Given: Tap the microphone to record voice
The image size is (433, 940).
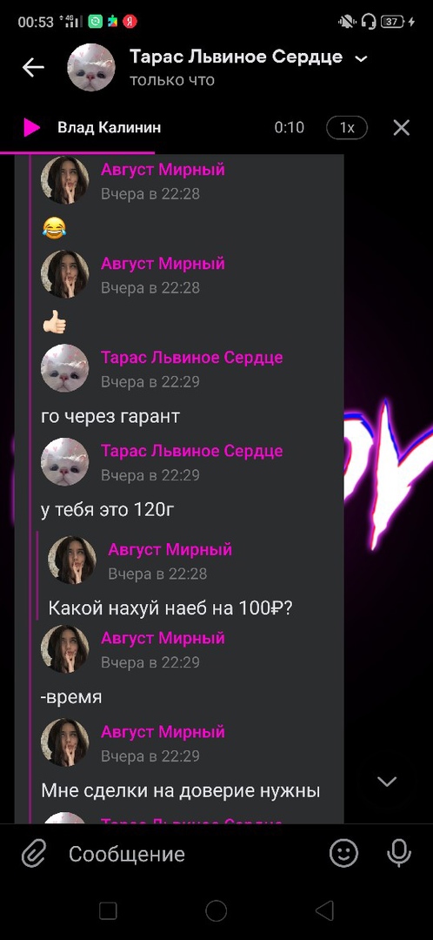Looking at the screenshot, I should 399,853.
